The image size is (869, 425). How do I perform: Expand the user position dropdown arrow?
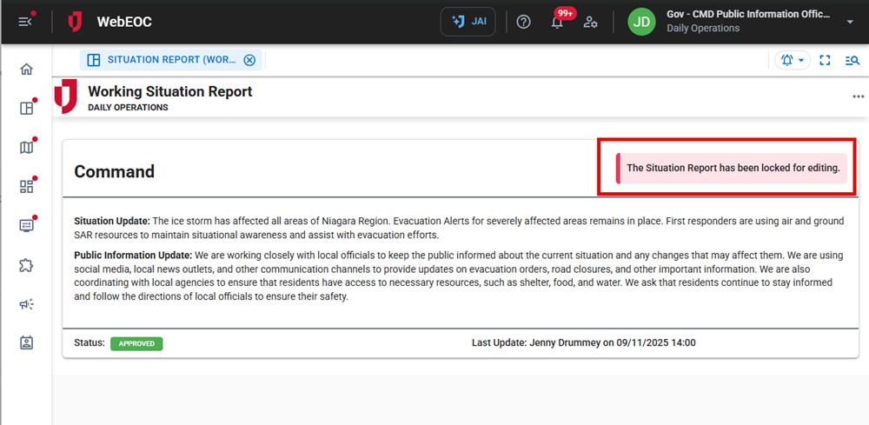pyautogui.click(x=849, y=22)
